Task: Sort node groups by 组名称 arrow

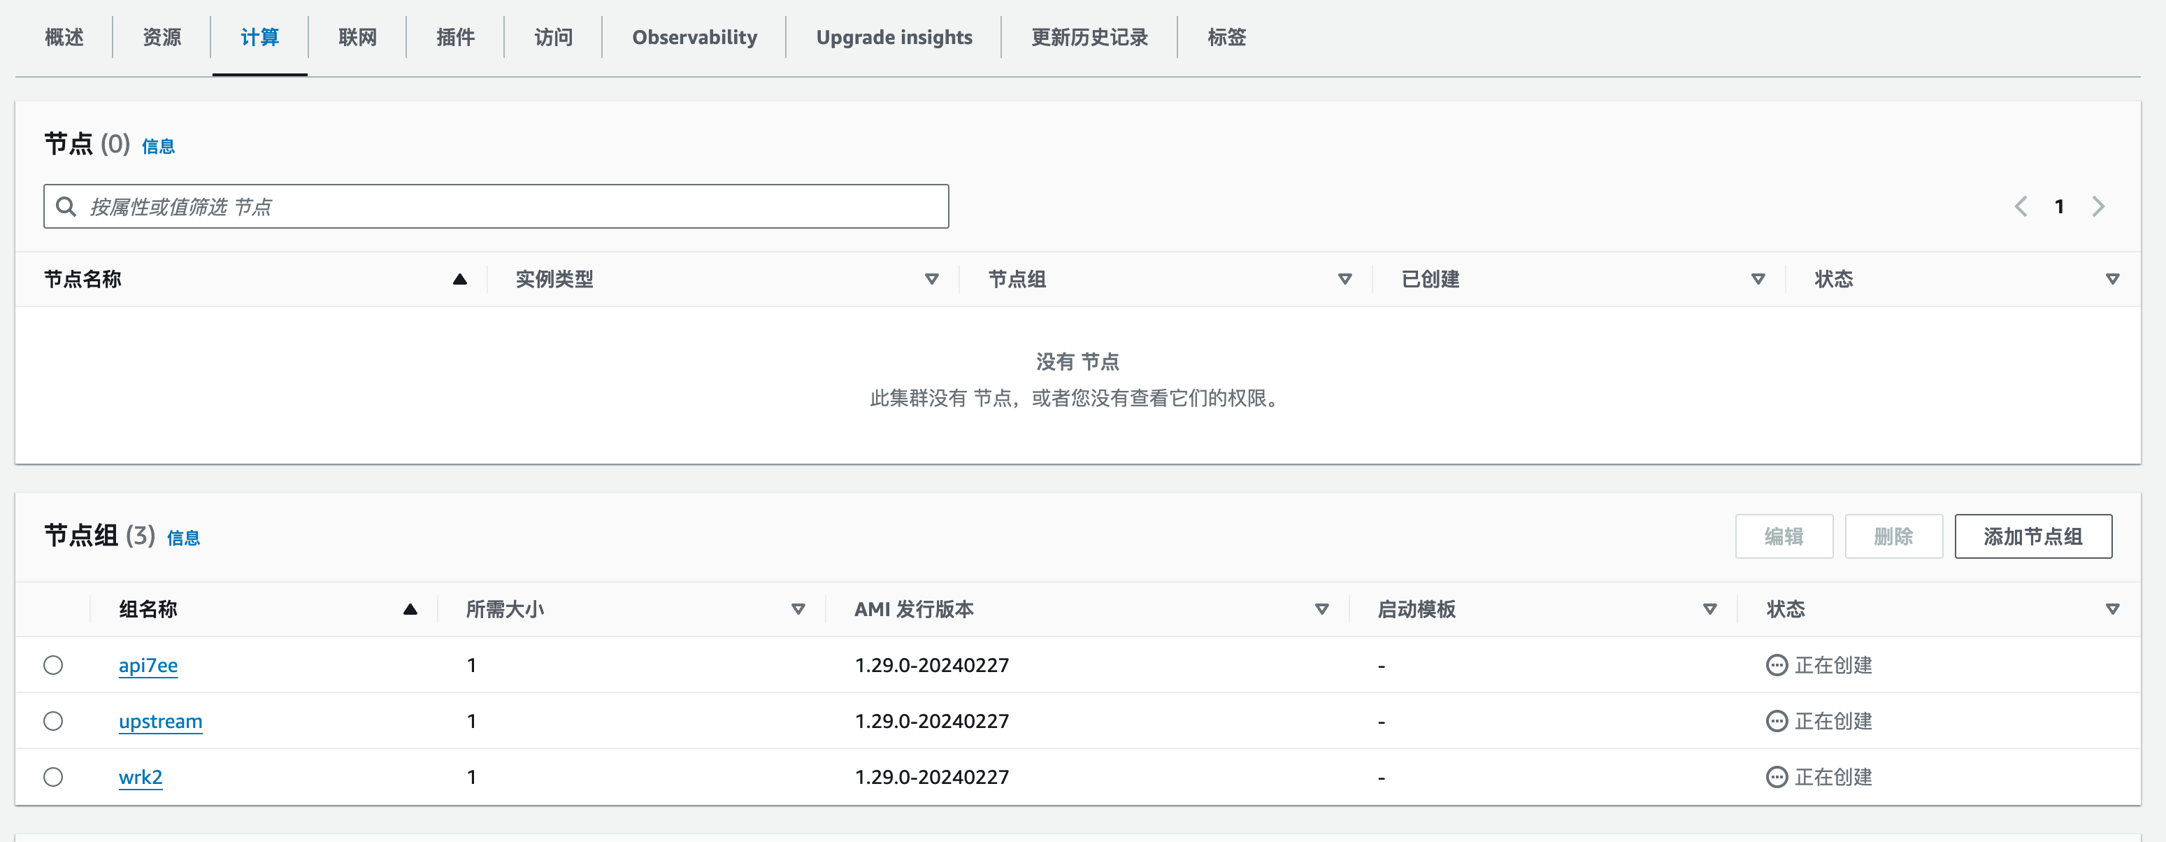Action: 410,609
